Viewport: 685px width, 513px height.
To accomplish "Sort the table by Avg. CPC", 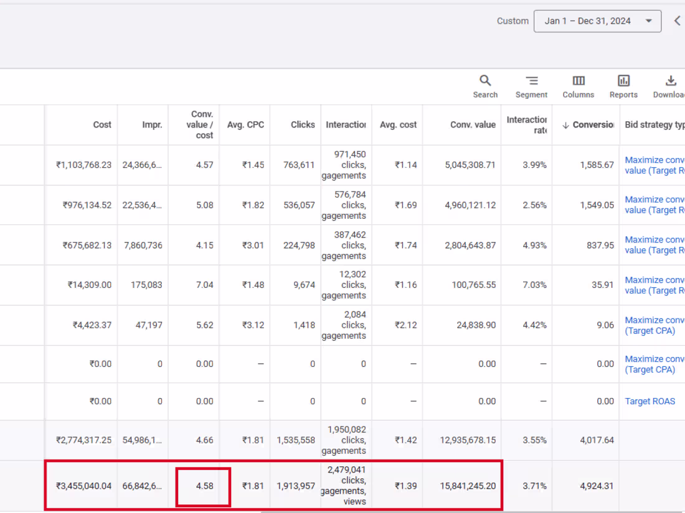I will 245,124.
